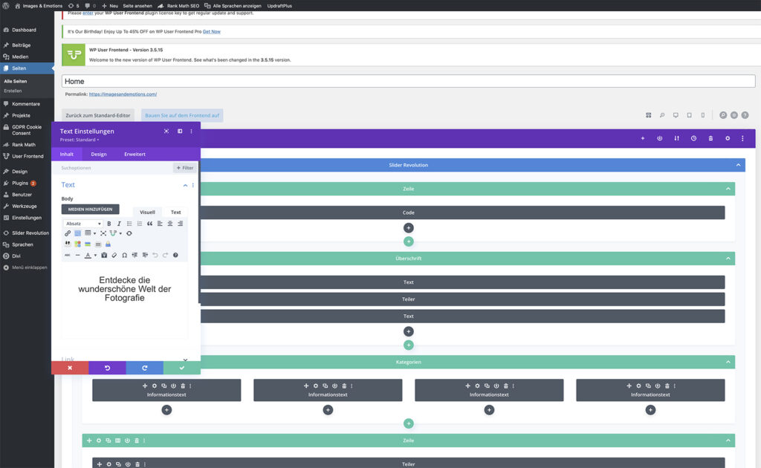Screen dimensions: 761x468
Task: Collapse the Text settings group chevron
Action: [185, 185]
